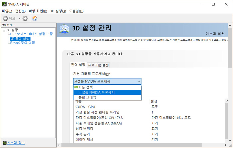
Task: Click the main panel vertical scrollbar down arrow
Action: [x=230, y=140]
